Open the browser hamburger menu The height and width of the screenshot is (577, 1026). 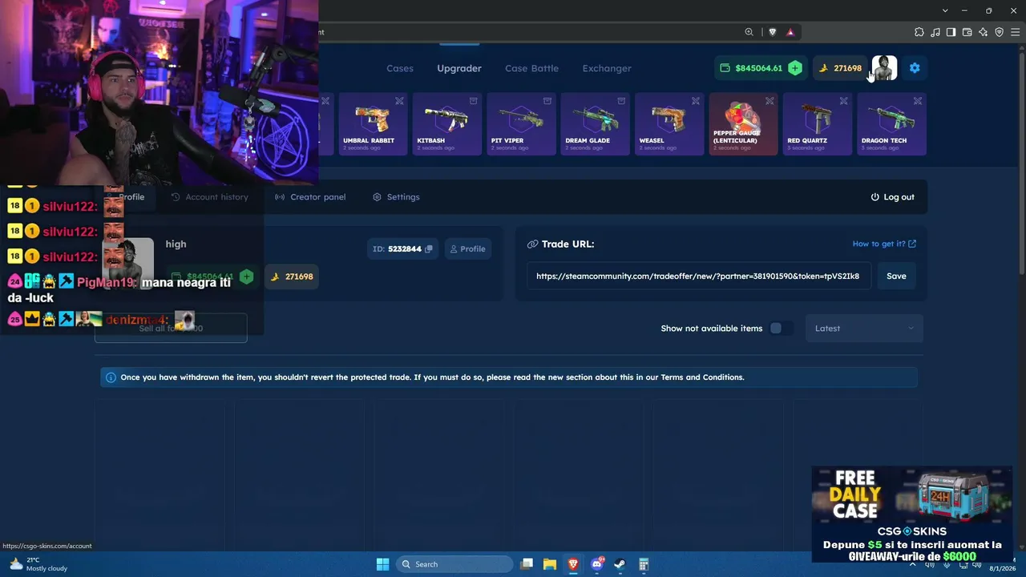coord(1016,32)
